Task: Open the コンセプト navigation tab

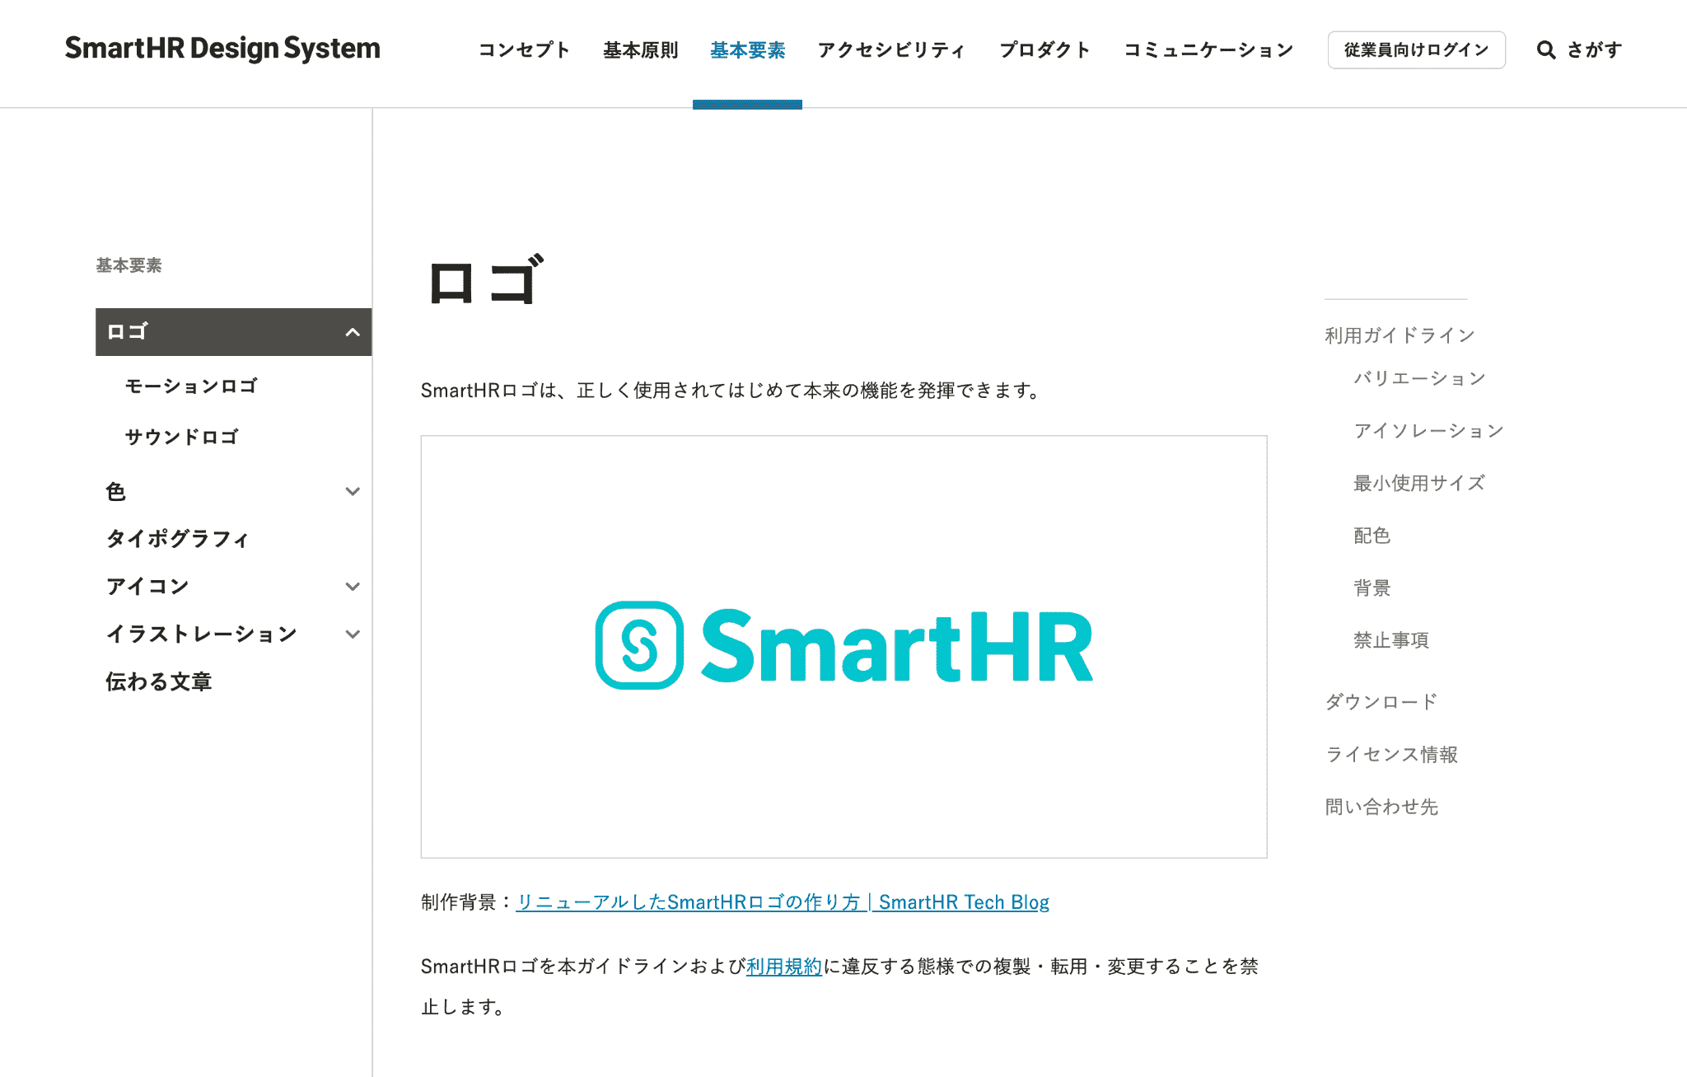Action: 524,50
